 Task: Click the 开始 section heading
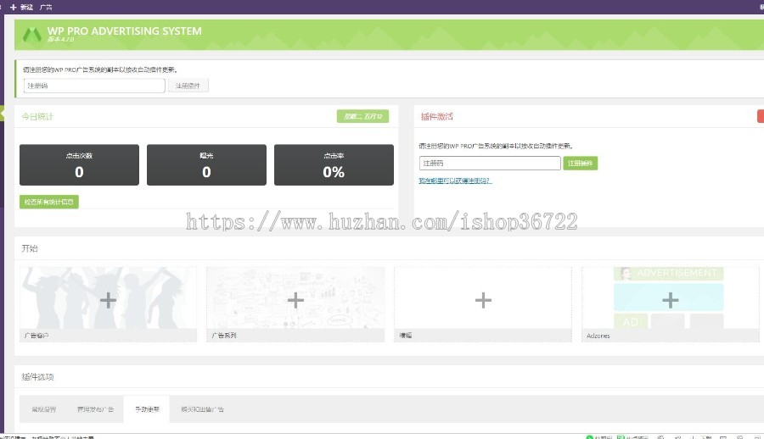pos(29,248)
